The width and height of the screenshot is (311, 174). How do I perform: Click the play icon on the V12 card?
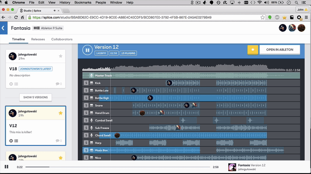[11, 141]
